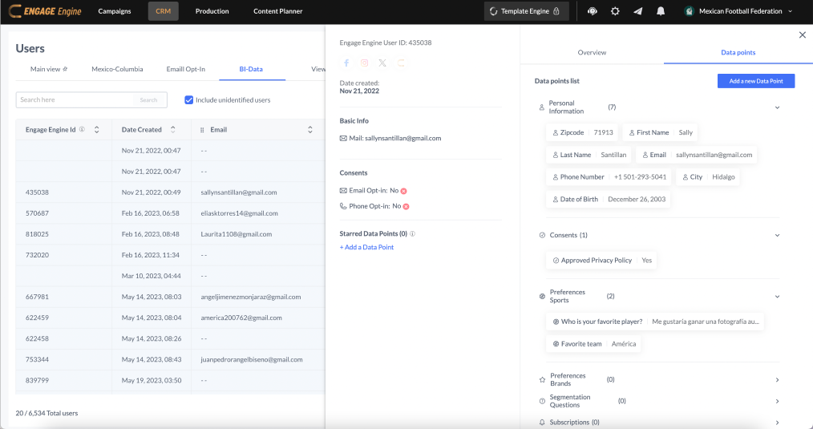Click the Approved Privacy Policy data point
813x429 pixels.
point(601,261)
